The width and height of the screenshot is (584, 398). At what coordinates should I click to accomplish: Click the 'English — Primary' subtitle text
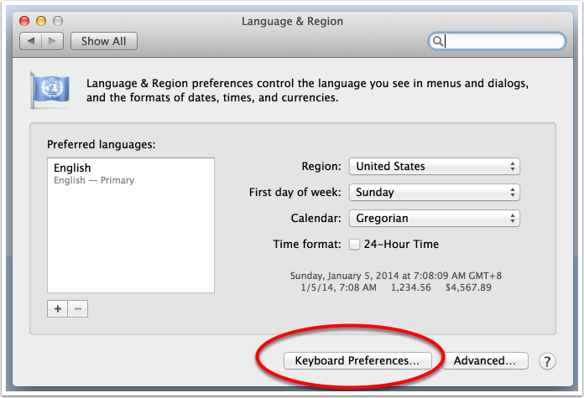(x=94, y=180)
